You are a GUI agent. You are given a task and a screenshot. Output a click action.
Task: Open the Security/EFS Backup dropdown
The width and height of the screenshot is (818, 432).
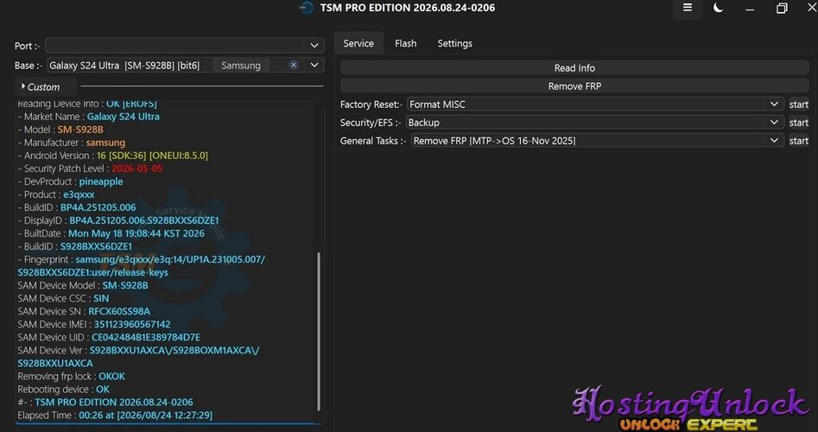[595, 123]
